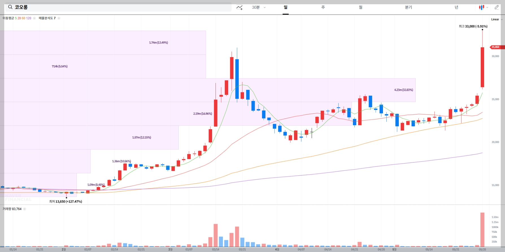
Task: Click the 05/28 date on time axis
Action: pyautogui.click(x=482, y=249)
